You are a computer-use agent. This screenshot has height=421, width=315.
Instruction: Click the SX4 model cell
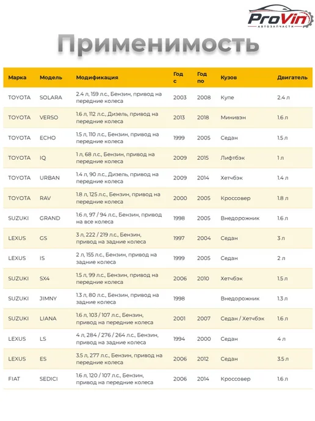click(45, 278)
